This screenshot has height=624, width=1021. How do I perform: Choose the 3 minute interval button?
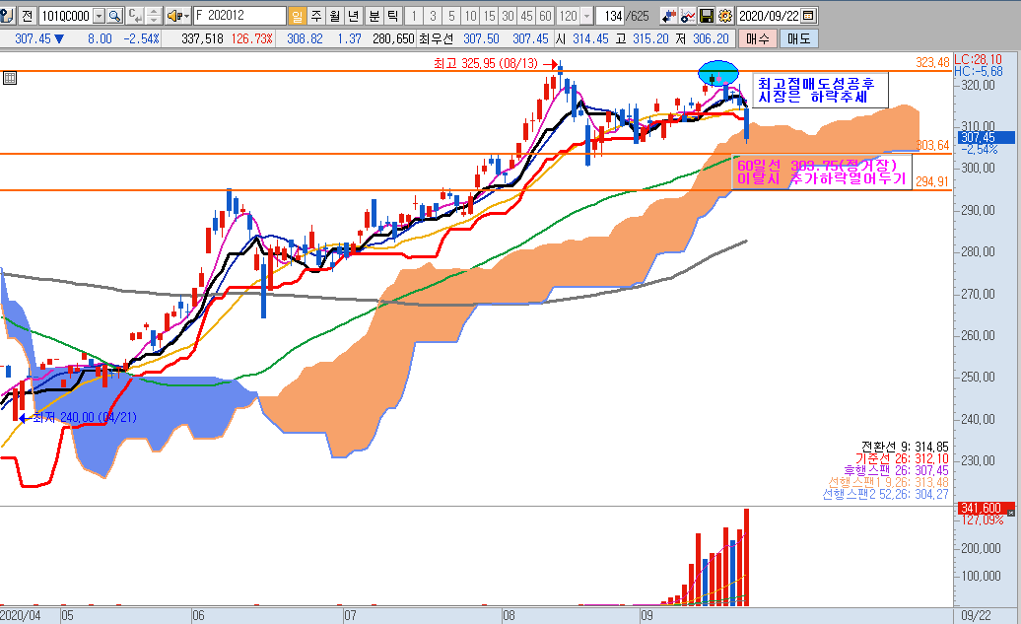(x=433, y=16)
